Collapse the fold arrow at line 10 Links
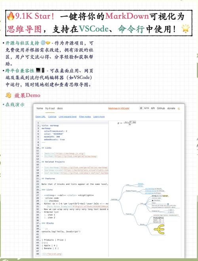The height and width of the screenshot is (261, 198). tap(40, 148)
